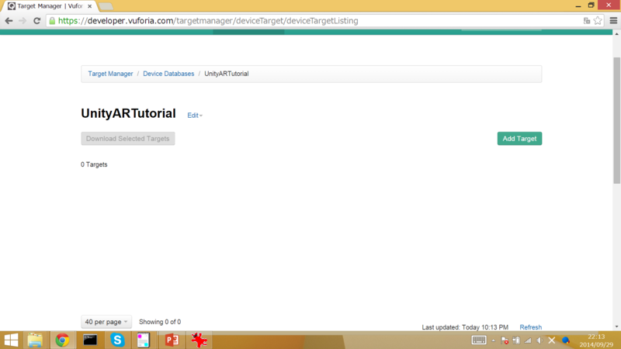Click the page vertical scrollbar thumb

pos(616,121)
